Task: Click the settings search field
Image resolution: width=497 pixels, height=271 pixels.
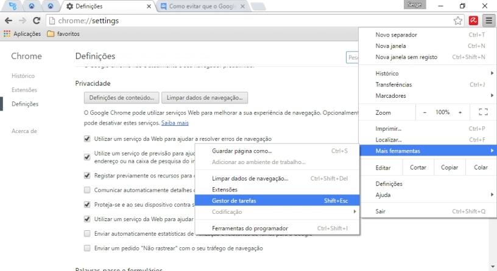Action: (352, 58)
